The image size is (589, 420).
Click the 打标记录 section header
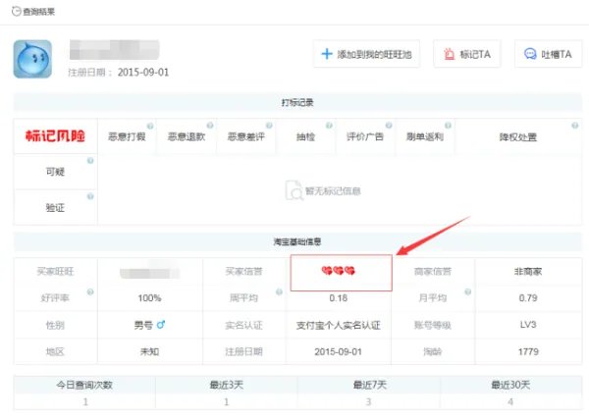(297, 102)
